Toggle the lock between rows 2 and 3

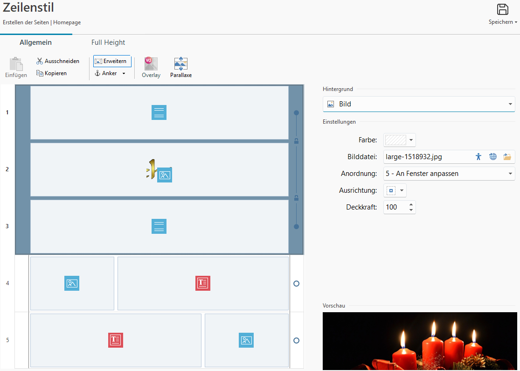point(296,198)
